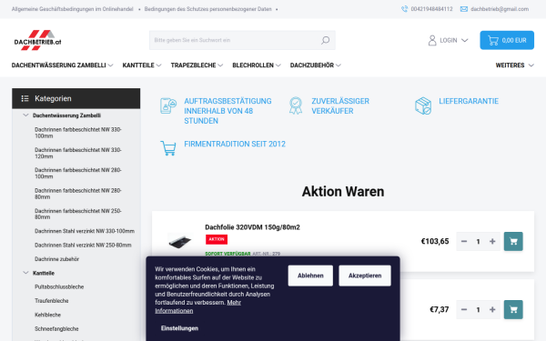Select Dachrinnen farbbeschichtet NW 330-100mm
This screenshot has height=341, width=546.
[78, 133]
